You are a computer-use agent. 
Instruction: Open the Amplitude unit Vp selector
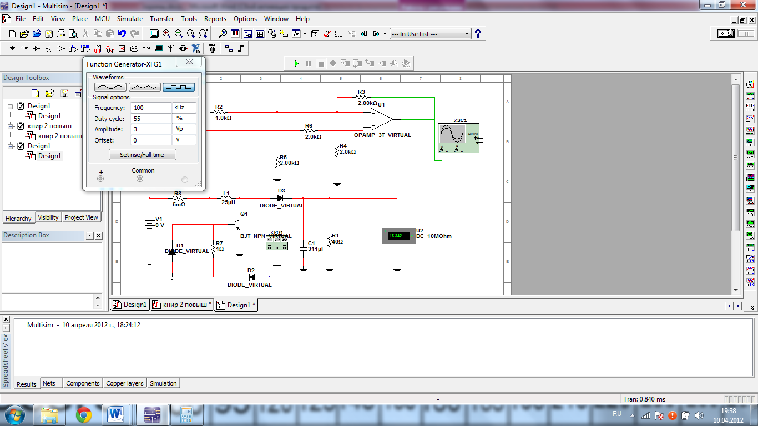pos(184,129)
